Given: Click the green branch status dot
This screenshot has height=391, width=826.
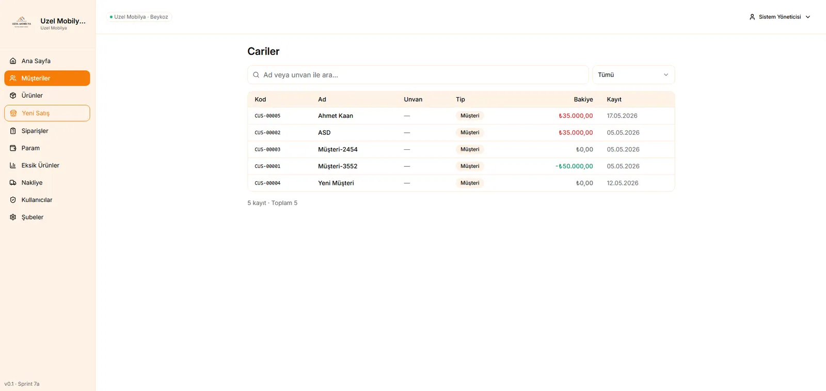Looking at the screenshot, I should click(x=111, y=17).
